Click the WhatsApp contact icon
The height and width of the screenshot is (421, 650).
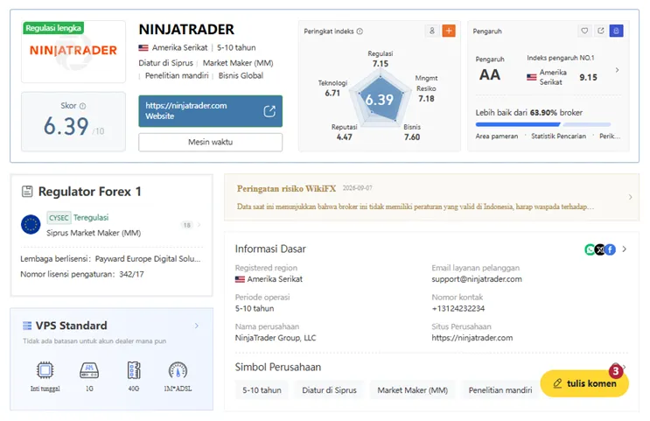590,249
